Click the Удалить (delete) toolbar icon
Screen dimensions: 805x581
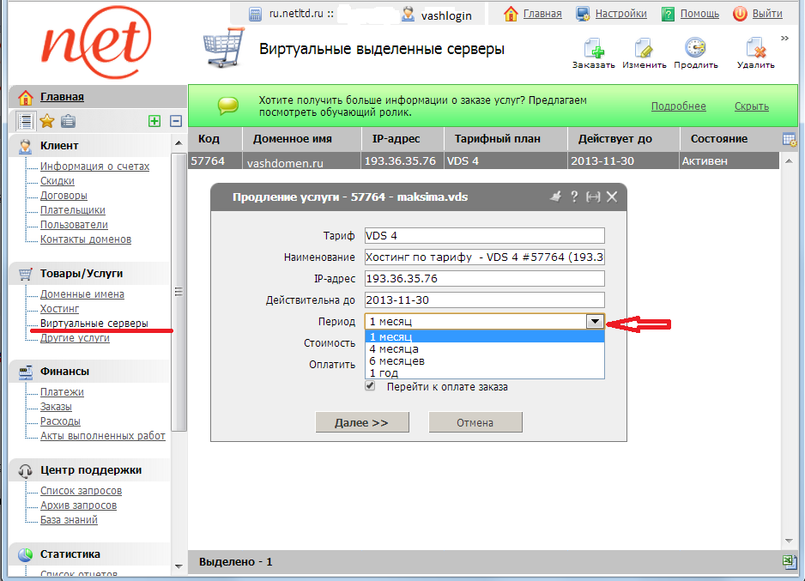pyautogui.click(x=755, y=50)
